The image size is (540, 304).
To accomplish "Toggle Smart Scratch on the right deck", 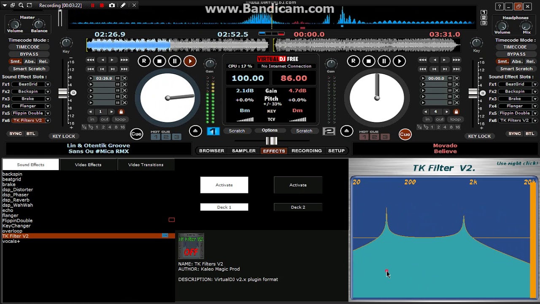I will click(516, 69).
